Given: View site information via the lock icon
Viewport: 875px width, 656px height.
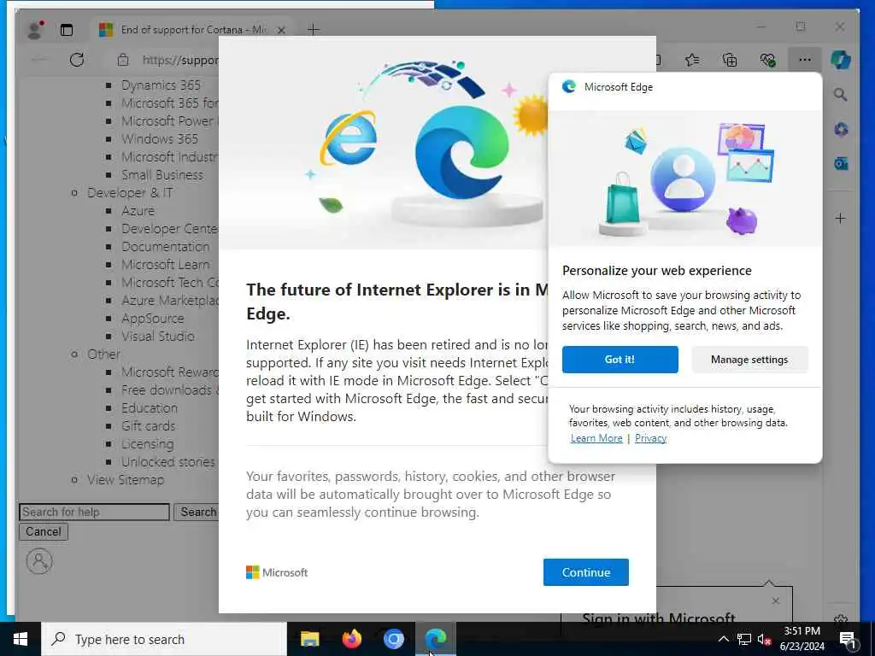Looking at the screenshot, I should (123, 60).
